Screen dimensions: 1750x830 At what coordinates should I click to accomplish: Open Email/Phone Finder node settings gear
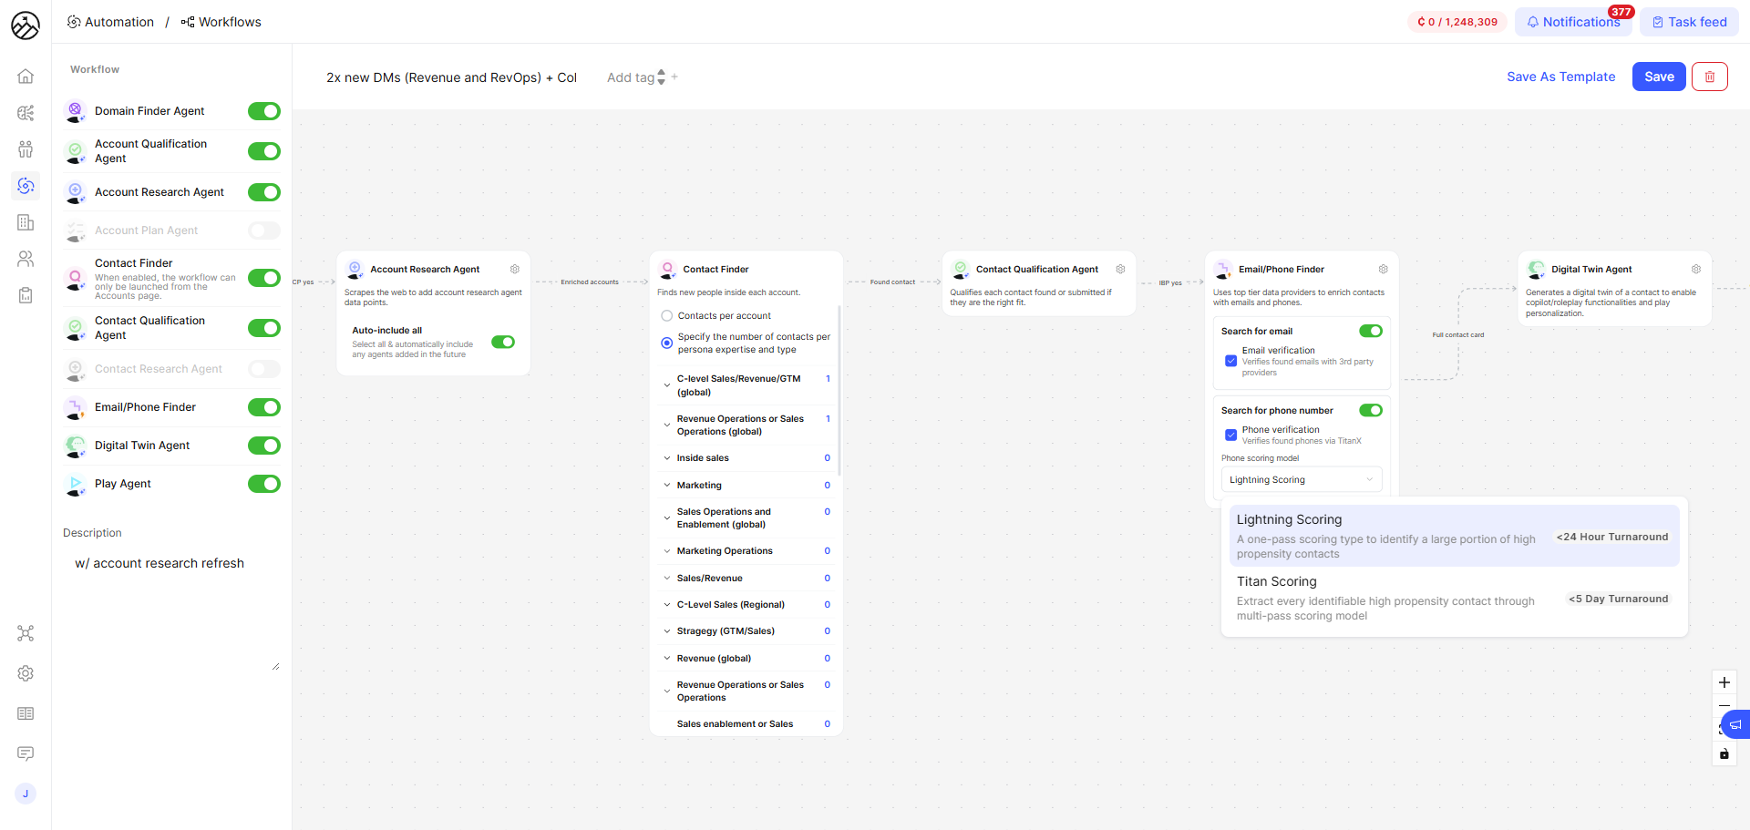click(x=1383, y=269)
